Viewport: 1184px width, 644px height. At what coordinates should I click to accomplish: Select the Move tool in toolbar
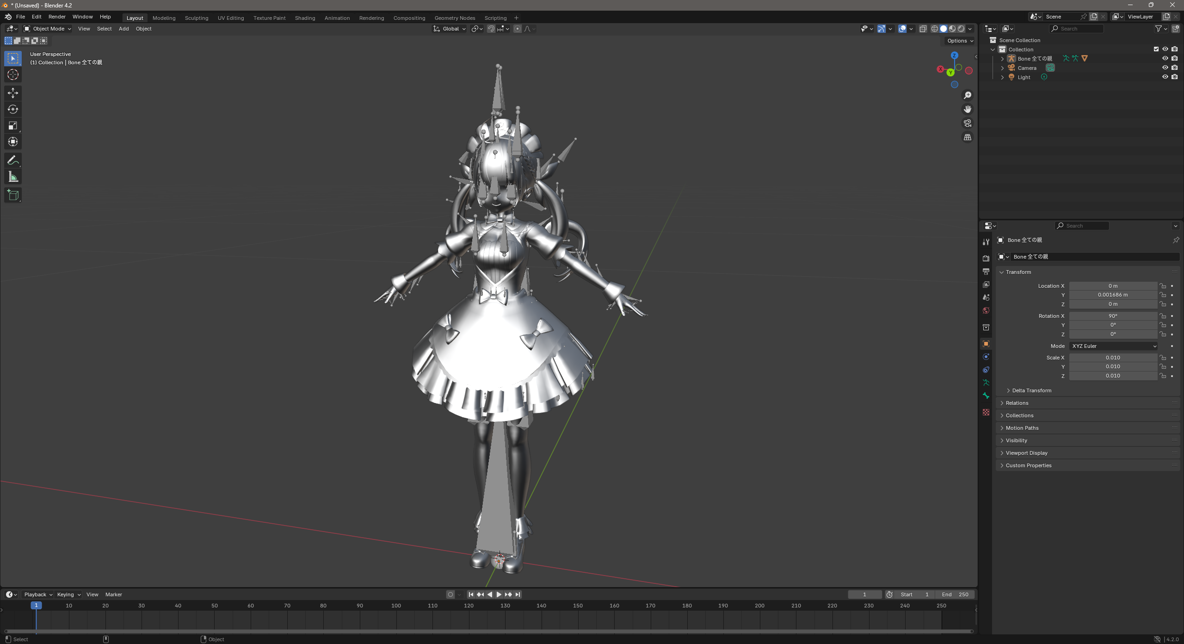tap(12, 93)
